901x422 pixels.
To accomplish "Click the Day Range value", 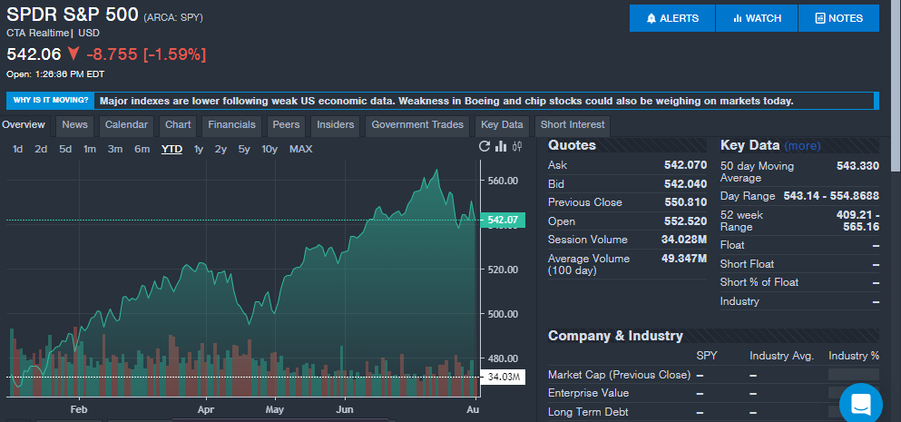I will 831,196.
